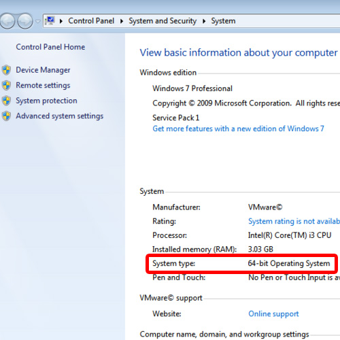Click the Back navigation arrow button
The image size is (340, 340).
click(7, 21)
